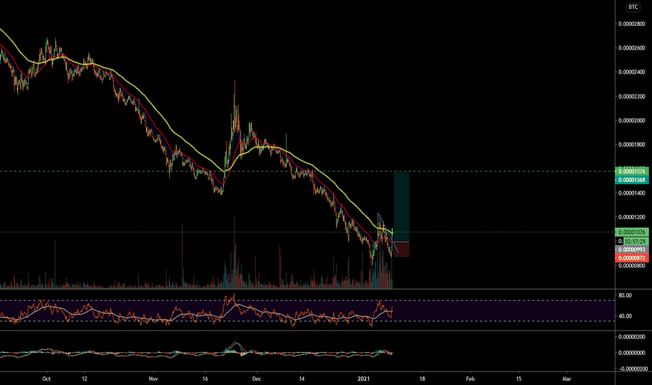Click the 16 date label after Nov
The height and width of the screenshot is (385, 652).
point(205,379)
